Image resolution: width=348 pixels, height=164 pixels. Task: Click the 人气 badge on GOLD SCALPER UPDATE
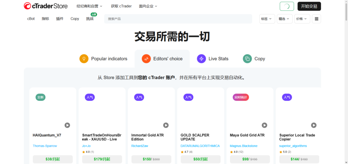click(188, 97)
